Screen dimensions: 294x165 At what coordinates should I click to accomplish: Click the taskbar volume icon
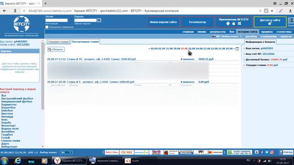tap(270, 161)
